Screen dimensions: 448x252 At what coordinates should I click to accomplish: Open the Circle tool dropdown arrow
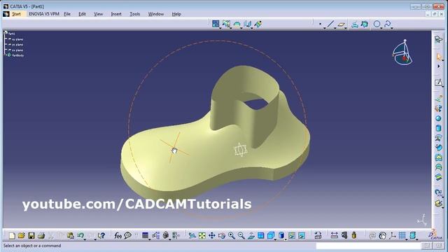coord(381,28)
